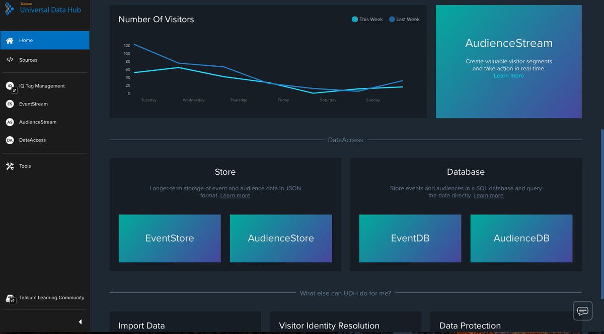Open the EventStore tile
604x334 pixels.
coord(170,239)
